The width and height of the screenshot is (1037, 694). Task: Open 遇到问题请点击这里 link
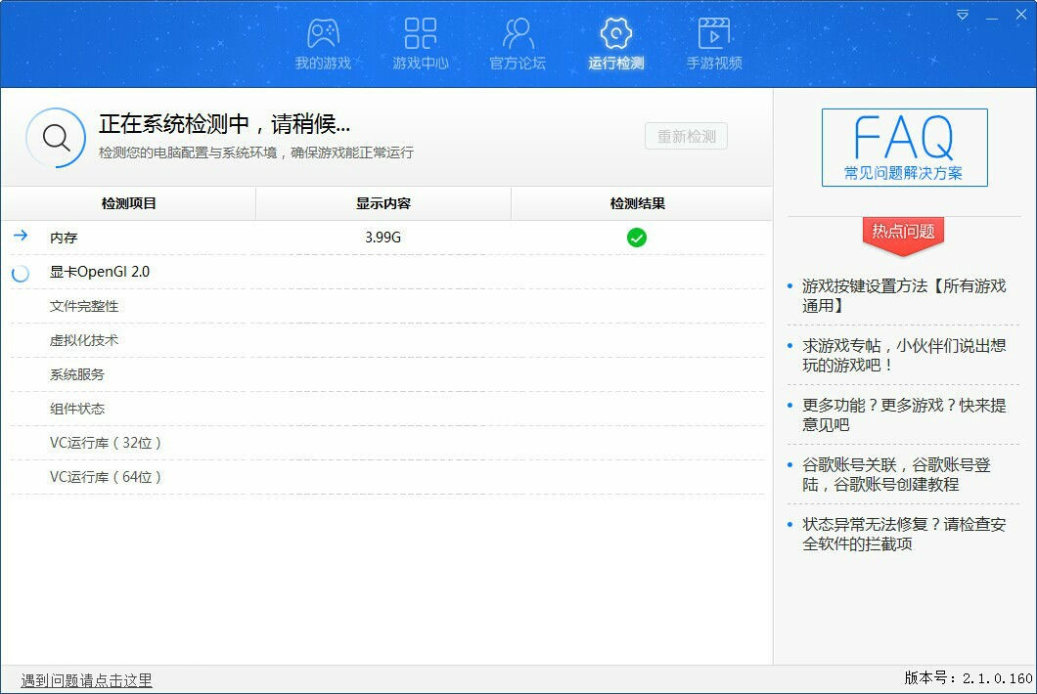click(85, 679)
